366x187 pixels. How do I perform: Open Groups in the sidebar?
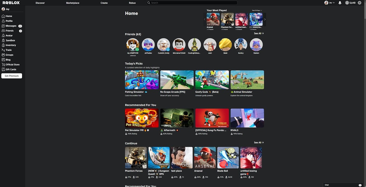tap(7, 55)
